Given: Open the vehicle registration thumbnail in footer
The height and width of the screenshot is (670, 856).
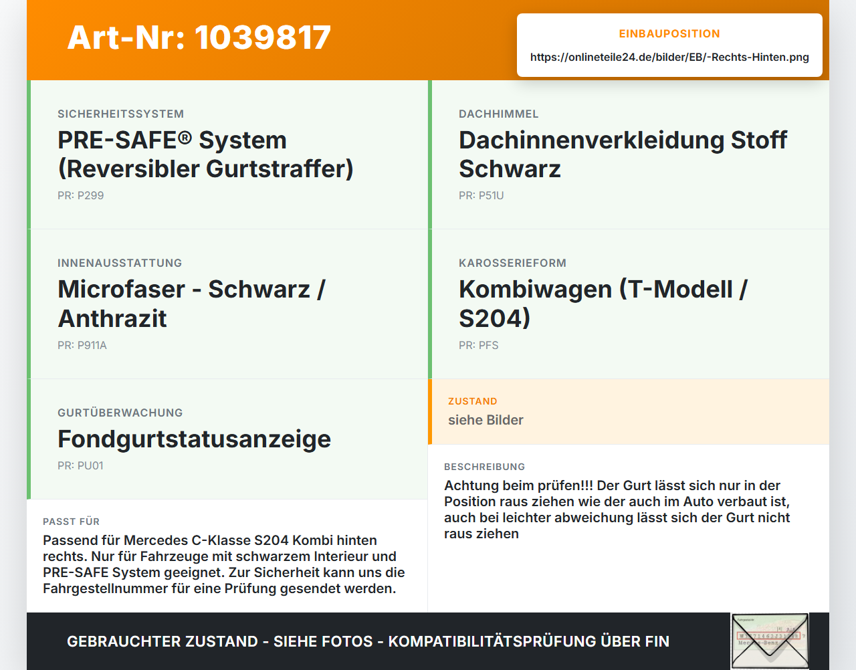Looking at the screenshot, I should pos(770,641).
